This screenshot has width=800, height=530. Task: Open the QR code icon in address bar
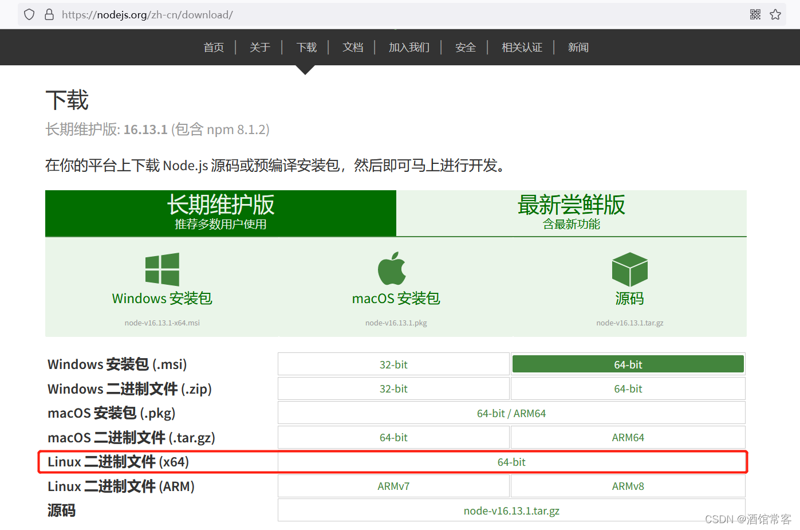pos(755,14)
